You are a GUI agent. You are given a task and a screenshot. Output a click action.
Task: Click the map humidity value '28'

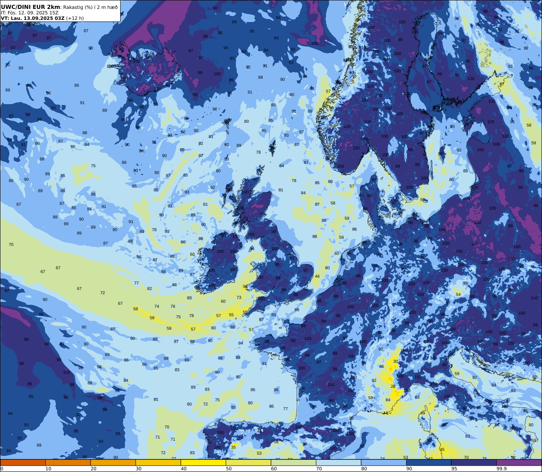pyautogui.click(x=393, y=386)
